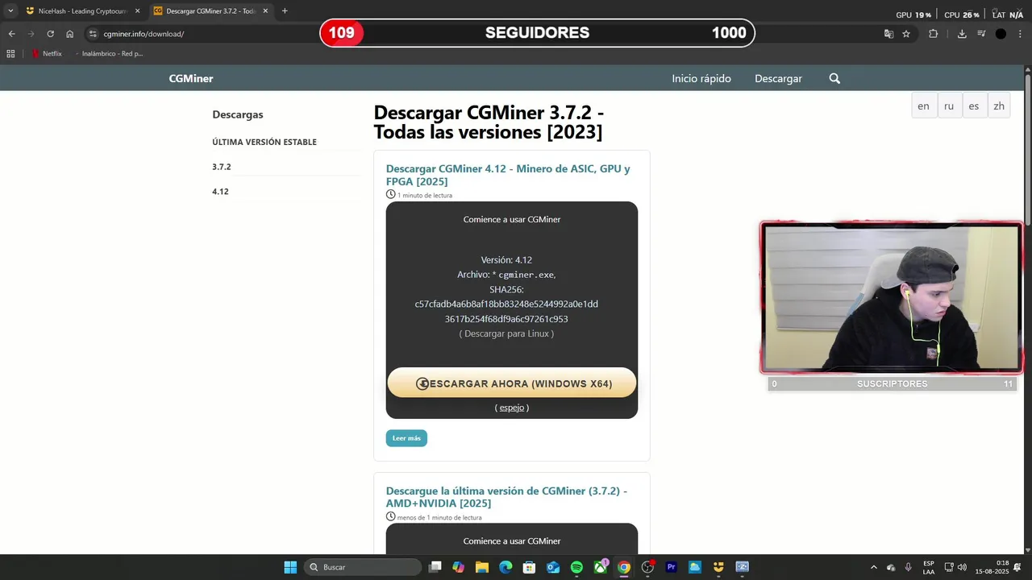Open Task View in taskbar
1032x580 pixels.
pyautogui.click(x=435, y=567)
